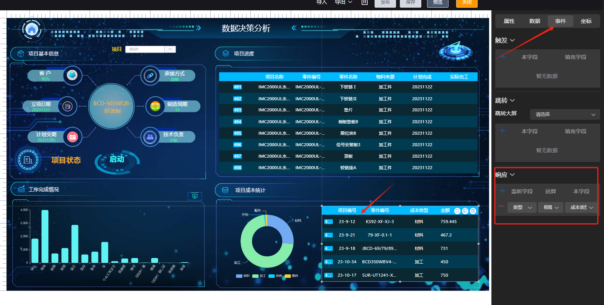Click the trash icon in top toolbar
The height and width of the screenshot is (305, 604).
click(365, 2)
